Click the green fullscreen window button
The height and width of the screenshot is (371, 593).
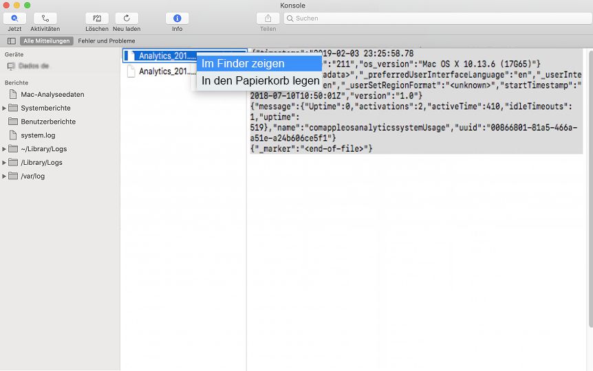click(x=28, y=5)
